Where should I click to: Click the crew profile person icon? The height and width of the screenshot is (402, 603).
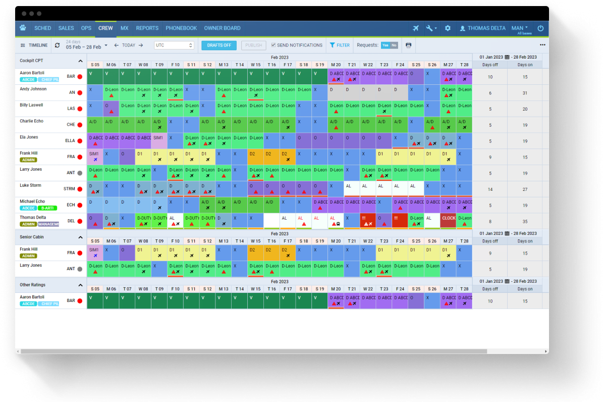click(x=463, y=28)
